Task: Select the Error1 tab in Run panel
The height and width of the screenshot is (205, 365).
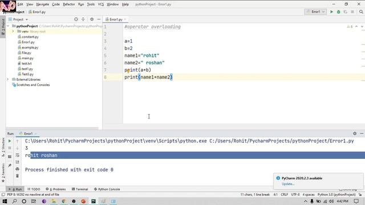Action: (28, 134)
